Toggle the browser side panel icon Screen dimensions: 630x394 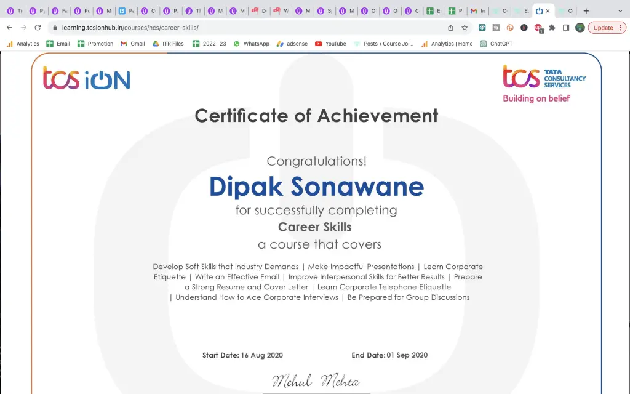(566, 28)
